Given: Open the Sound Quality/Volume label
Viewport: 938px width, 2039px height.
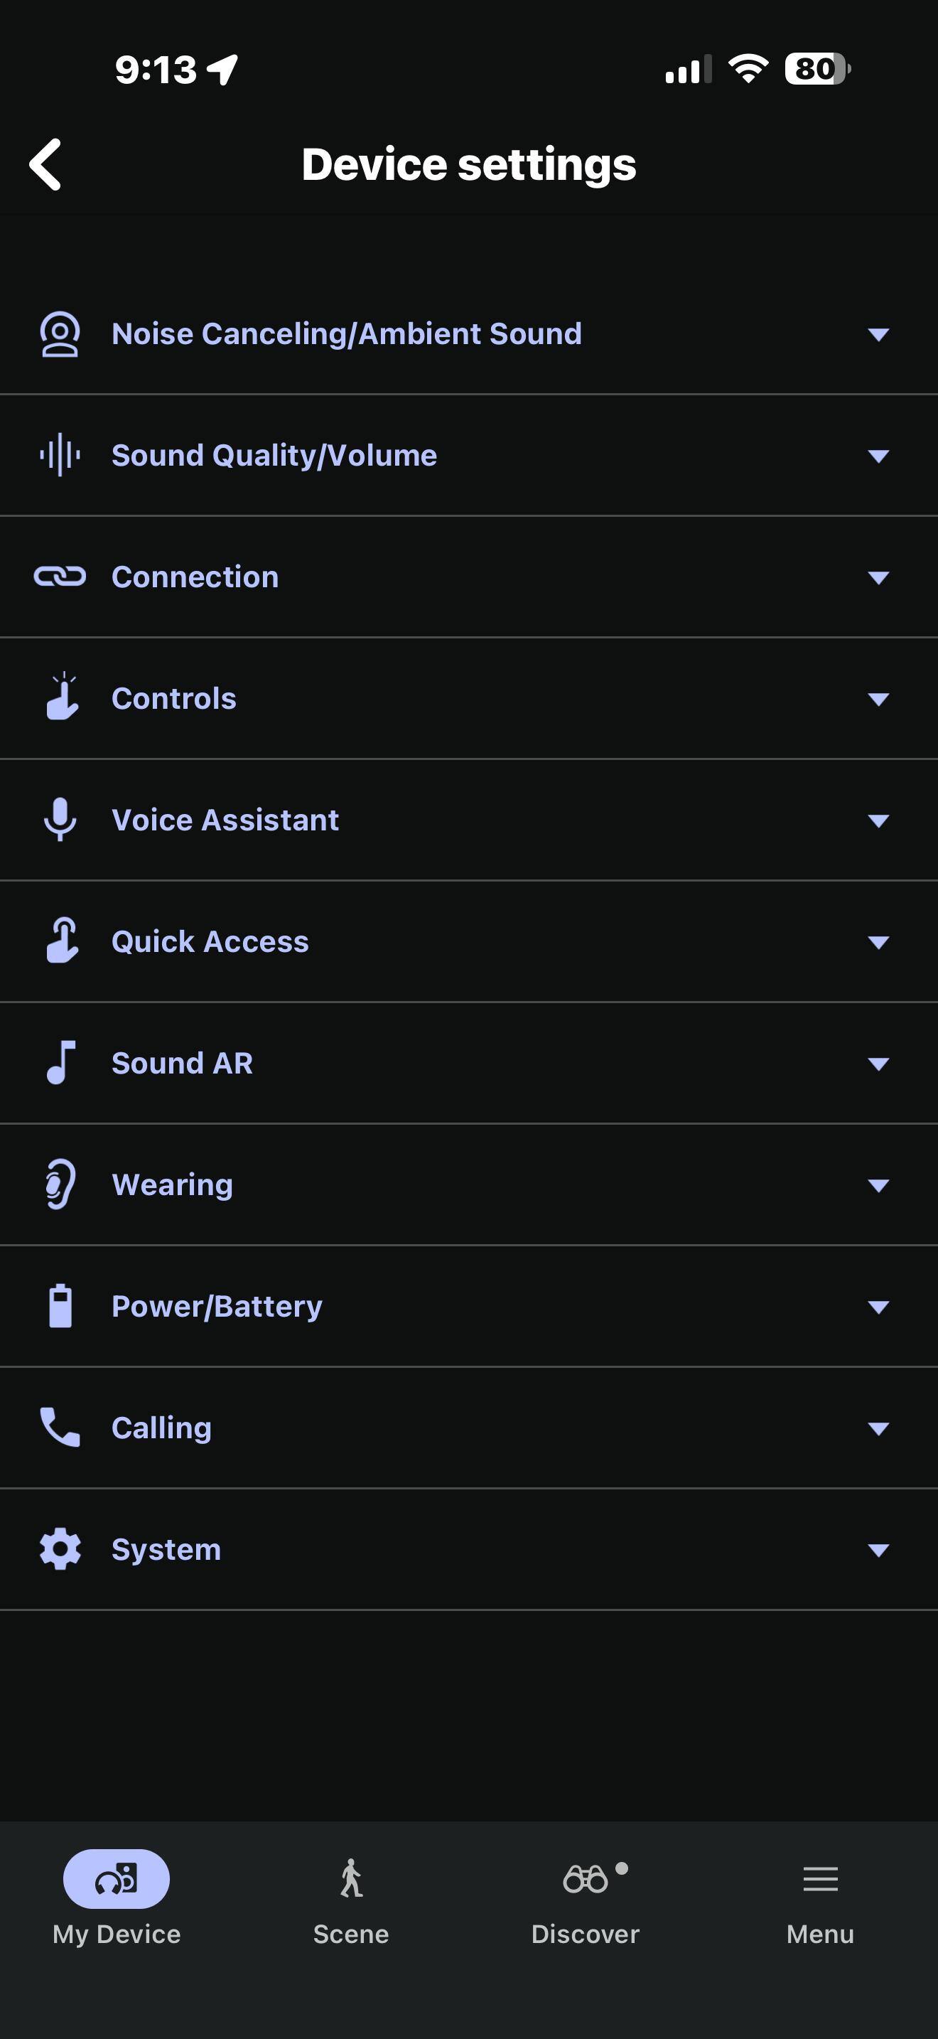Looking at the screenshot, I should [x=274, y=455].
